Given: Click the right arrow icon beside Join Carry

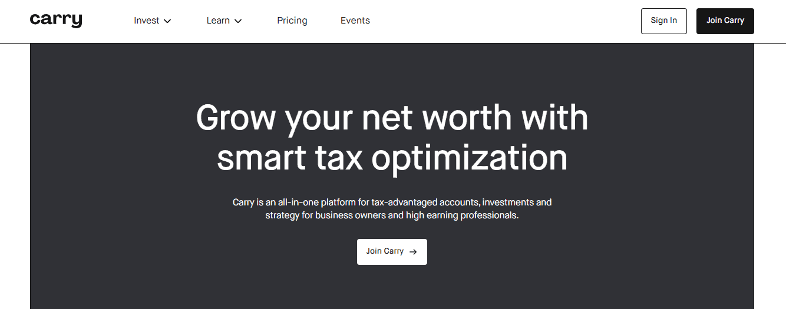Looking at the screenshot, I should click(x=413, y=252).
